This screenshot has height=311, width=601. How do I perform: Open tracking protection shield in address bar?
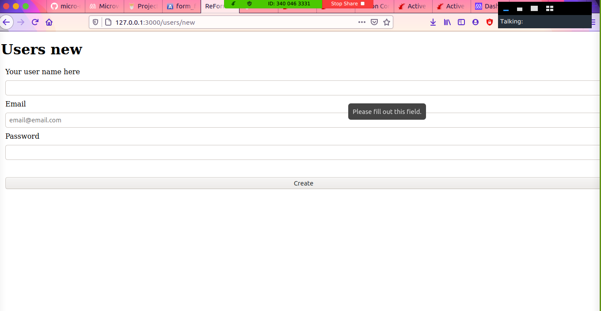pos(95,22)
